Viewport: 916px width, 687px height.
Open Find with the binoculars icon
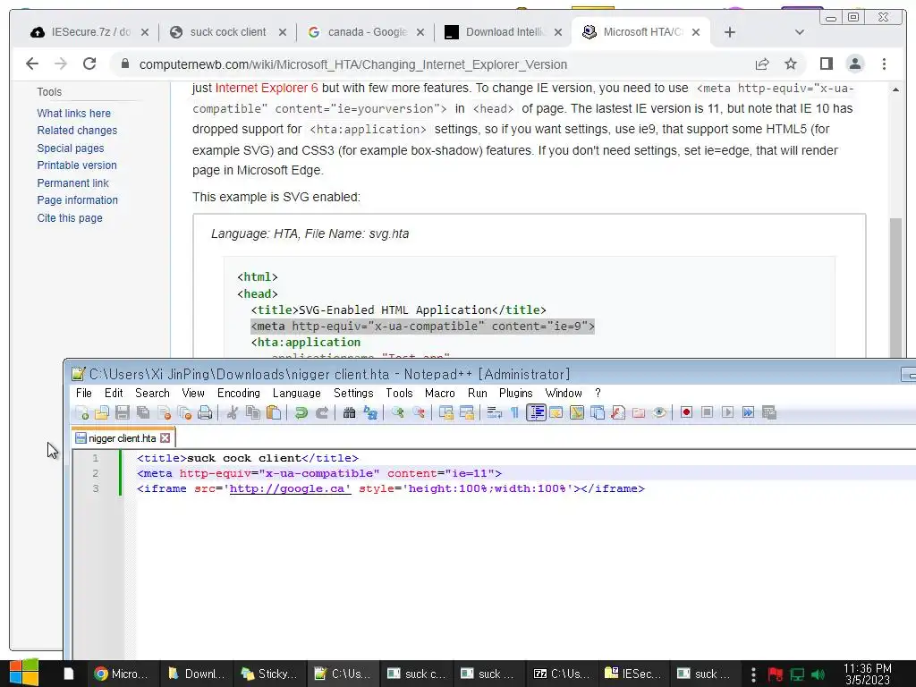click(350, 413)
